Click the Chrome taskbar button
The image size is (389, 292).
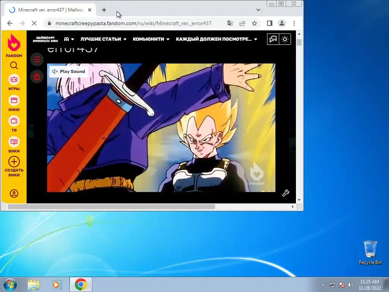click(x=81, y=284)
